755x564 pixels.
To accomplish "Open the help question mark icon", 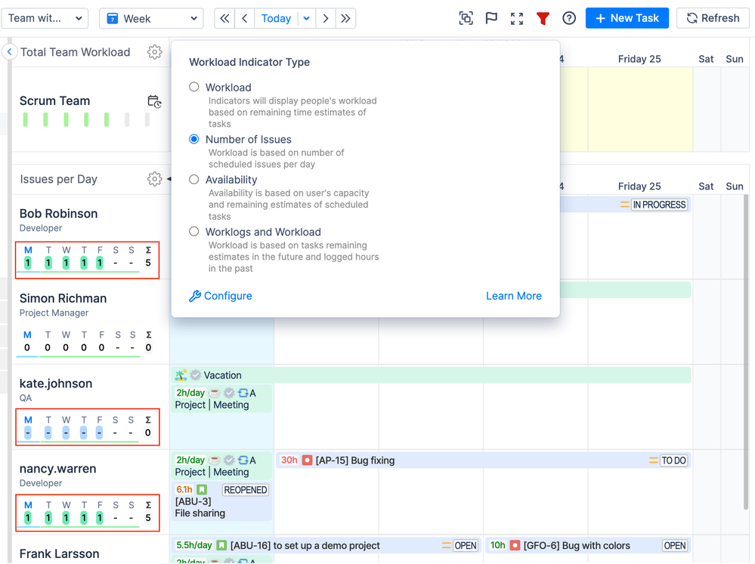I will (568, 18).
